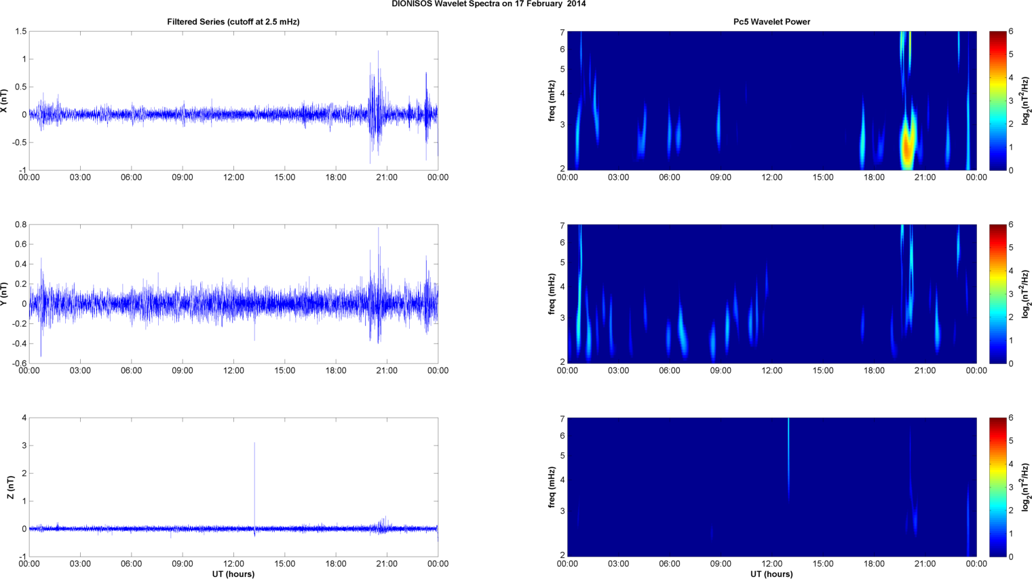Click the '6' label on the top colorbar
Viewport: 1032px width, 579px height.
[1011, 32]
